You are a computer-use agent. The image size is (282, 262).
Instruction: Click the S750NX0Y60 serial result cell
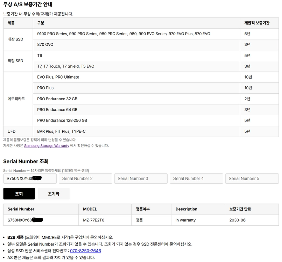tap(41, 220)
